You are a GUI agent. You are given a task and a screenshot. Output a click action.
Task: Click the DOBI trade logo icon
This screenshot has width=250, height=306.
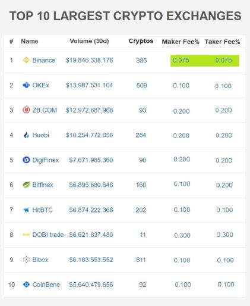point(26,235)
